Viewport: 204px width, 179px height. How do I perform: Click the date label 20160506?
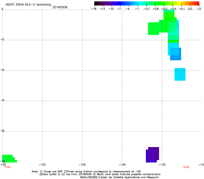(60, 7)
